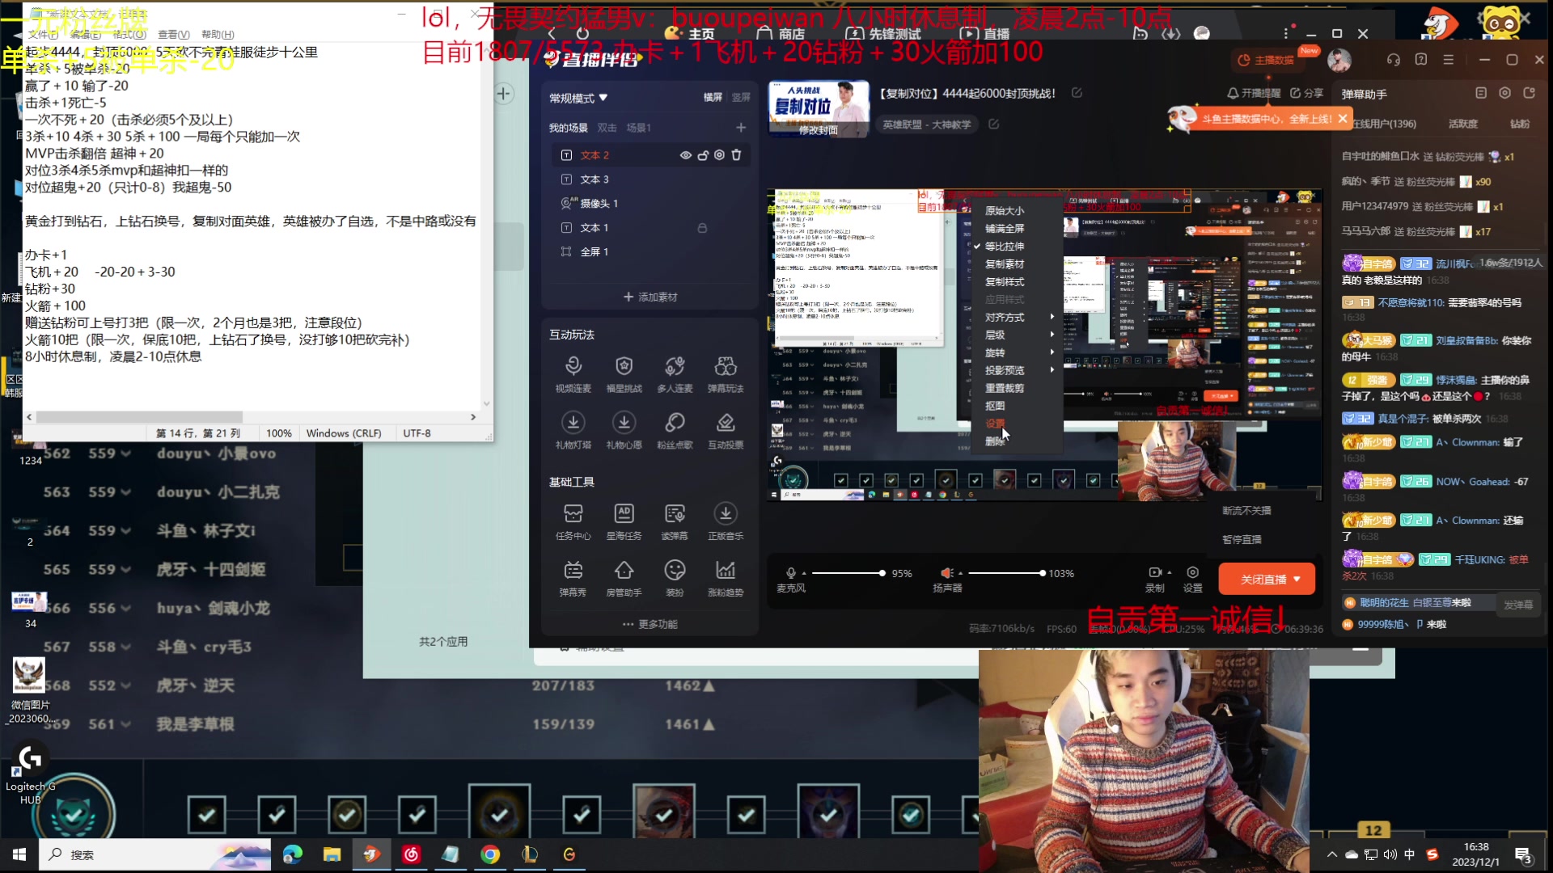Toggle lock on 文本 1 source

pos(702,228)
